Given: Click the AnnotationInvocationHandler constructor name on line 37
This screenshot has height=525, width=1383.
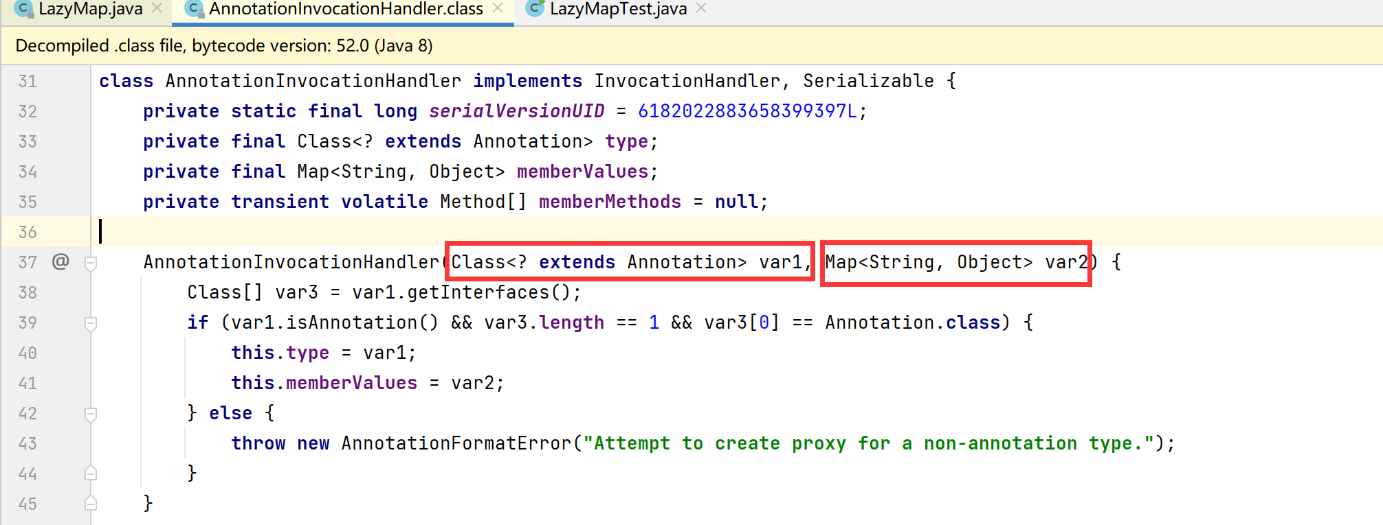Looking at the screenshot, I should click(291, 262).
